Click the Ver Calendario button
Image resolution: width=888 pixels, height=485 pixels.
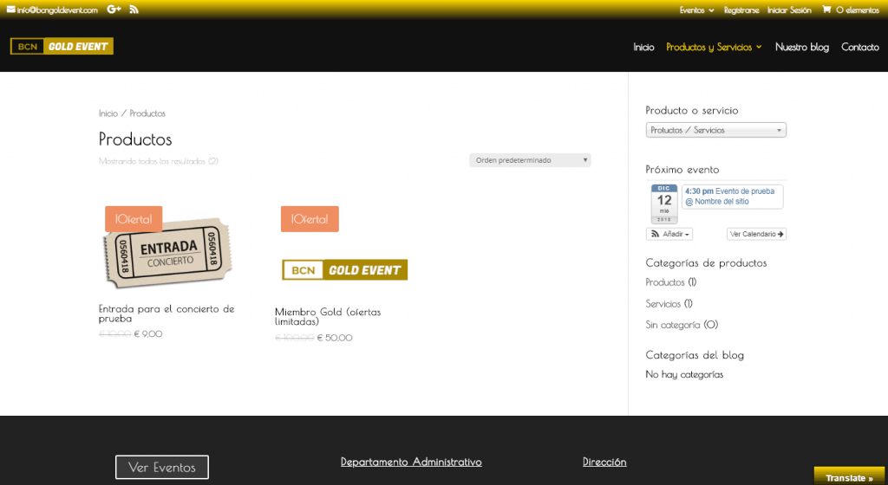click(756, 234)
